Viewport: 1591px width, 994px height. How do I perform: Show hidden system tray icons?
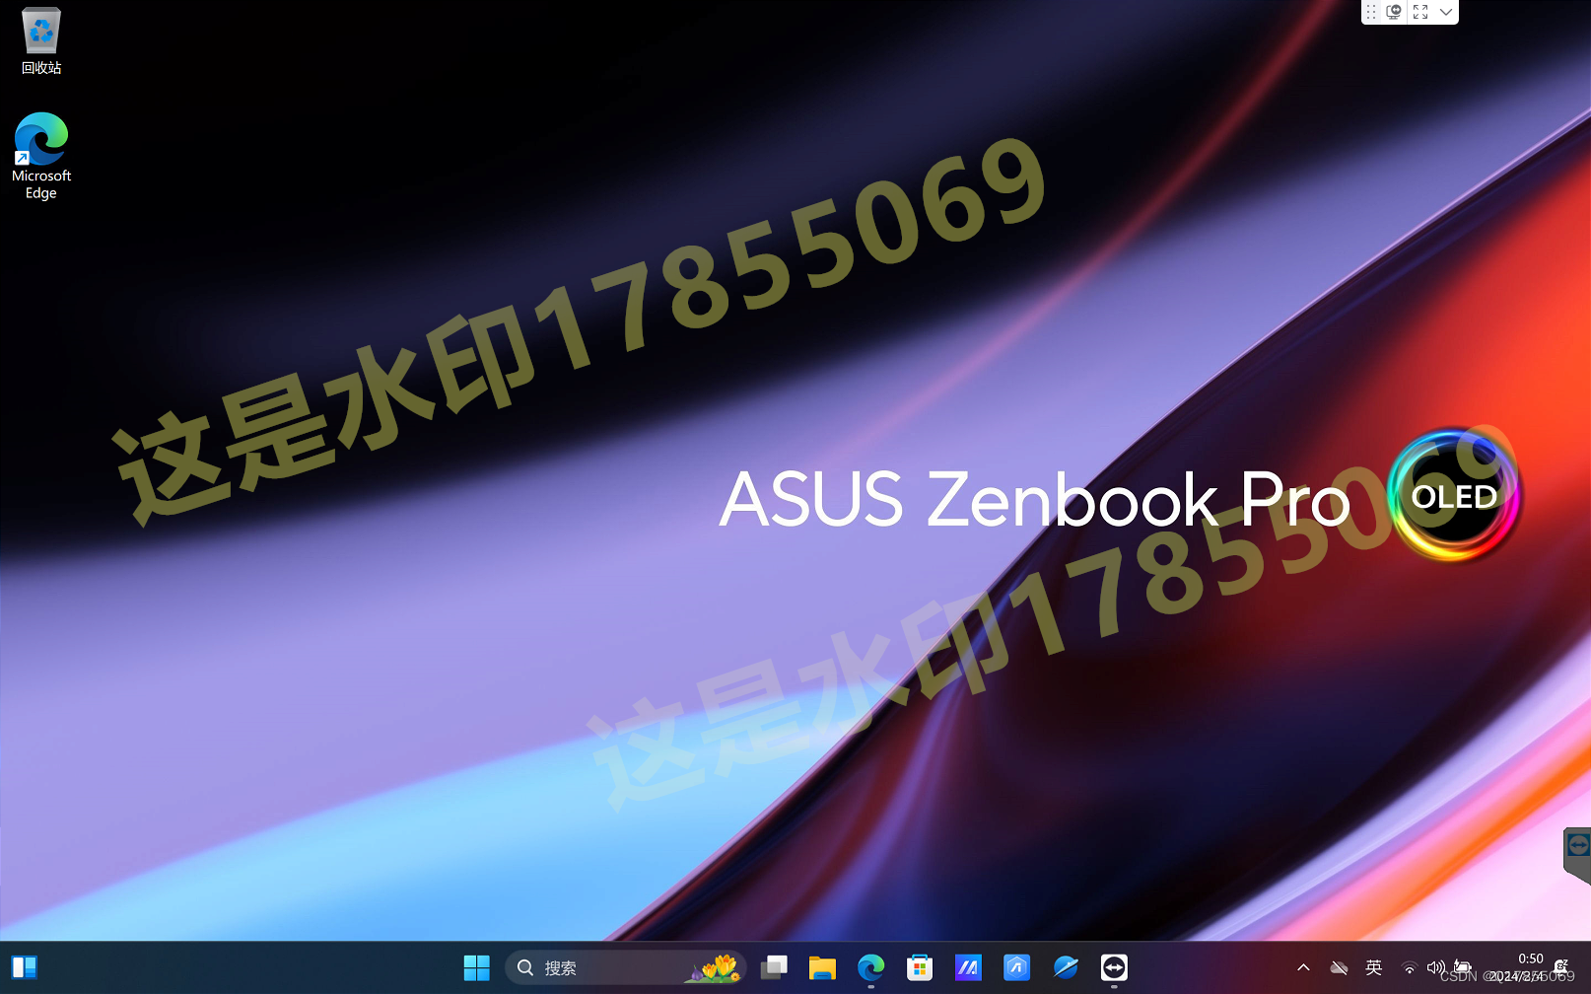[x=1303, y=968]
